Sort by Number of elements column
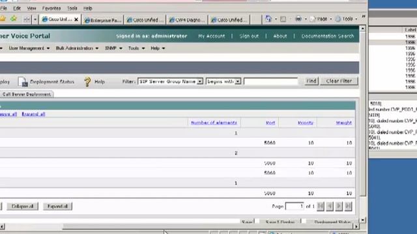This screenshot has width=417, height=234. click(214, 123)
